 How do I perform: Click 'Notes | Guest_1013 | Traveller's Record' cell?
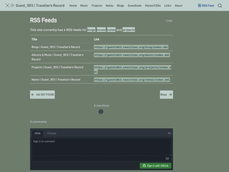pos(56,79)
